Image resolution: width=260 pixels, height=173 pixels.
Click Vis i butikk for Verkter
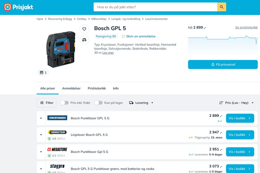point(240,135)
